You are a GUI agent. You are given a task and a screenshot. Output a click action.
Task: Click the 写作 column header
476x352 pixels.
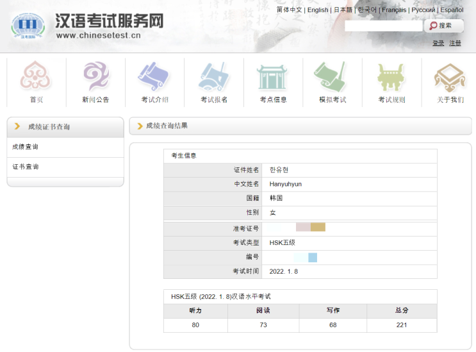pos(333,310)
